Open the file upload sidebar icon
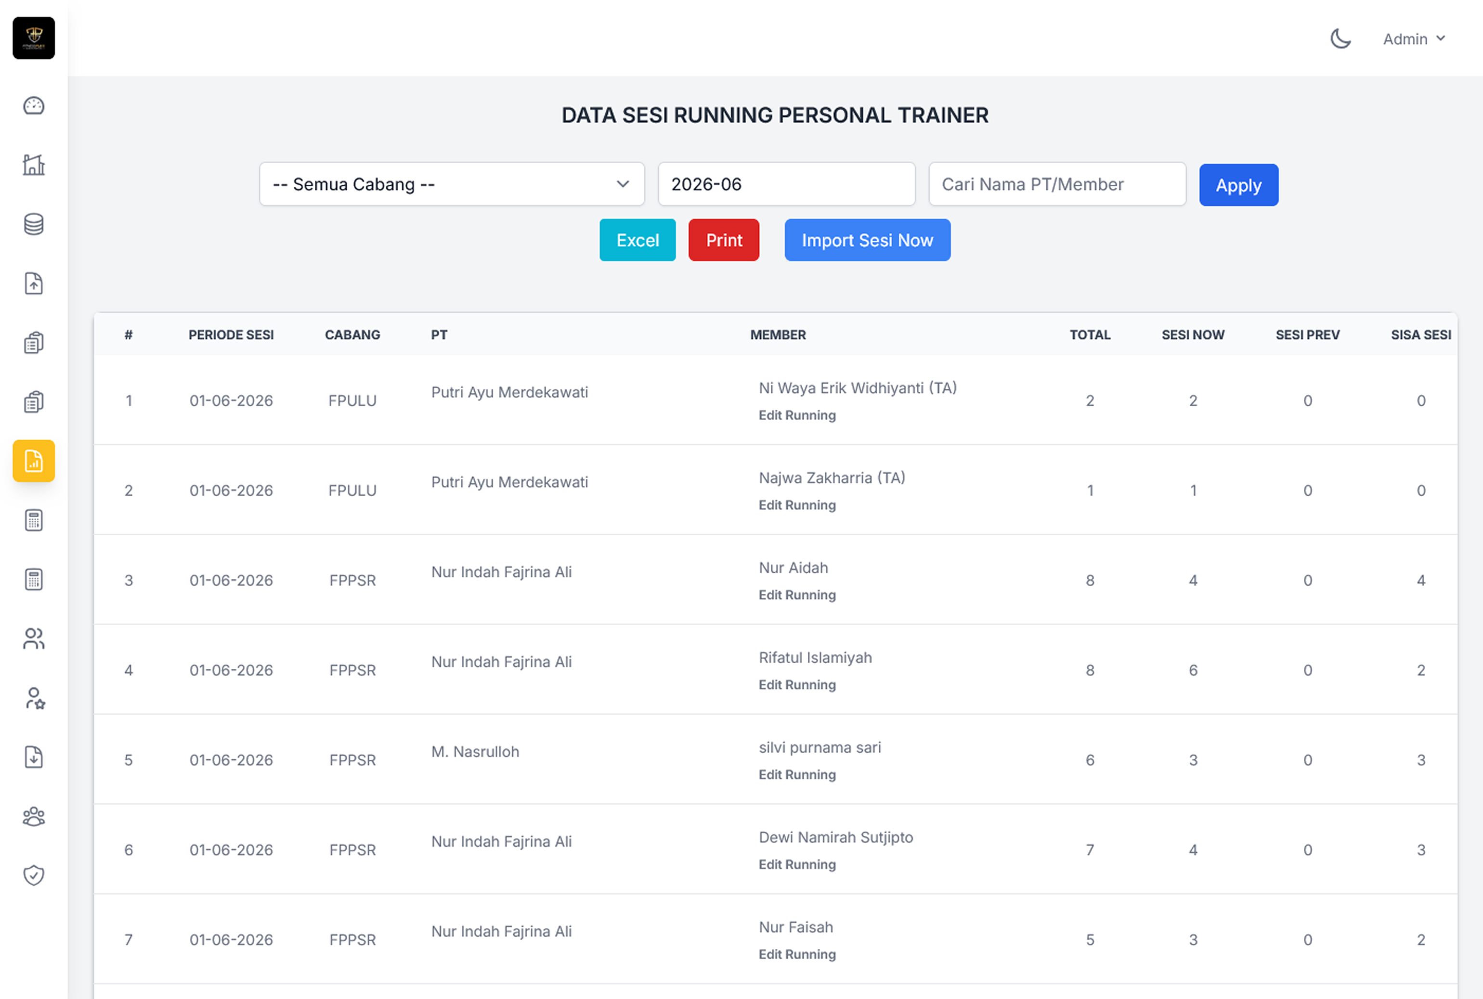The image size is (1483, 999). (34, 283)
